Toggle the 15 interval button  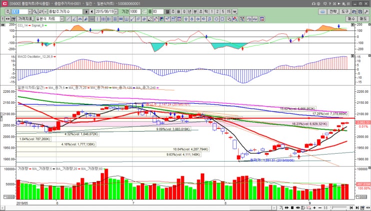(229, 11)
